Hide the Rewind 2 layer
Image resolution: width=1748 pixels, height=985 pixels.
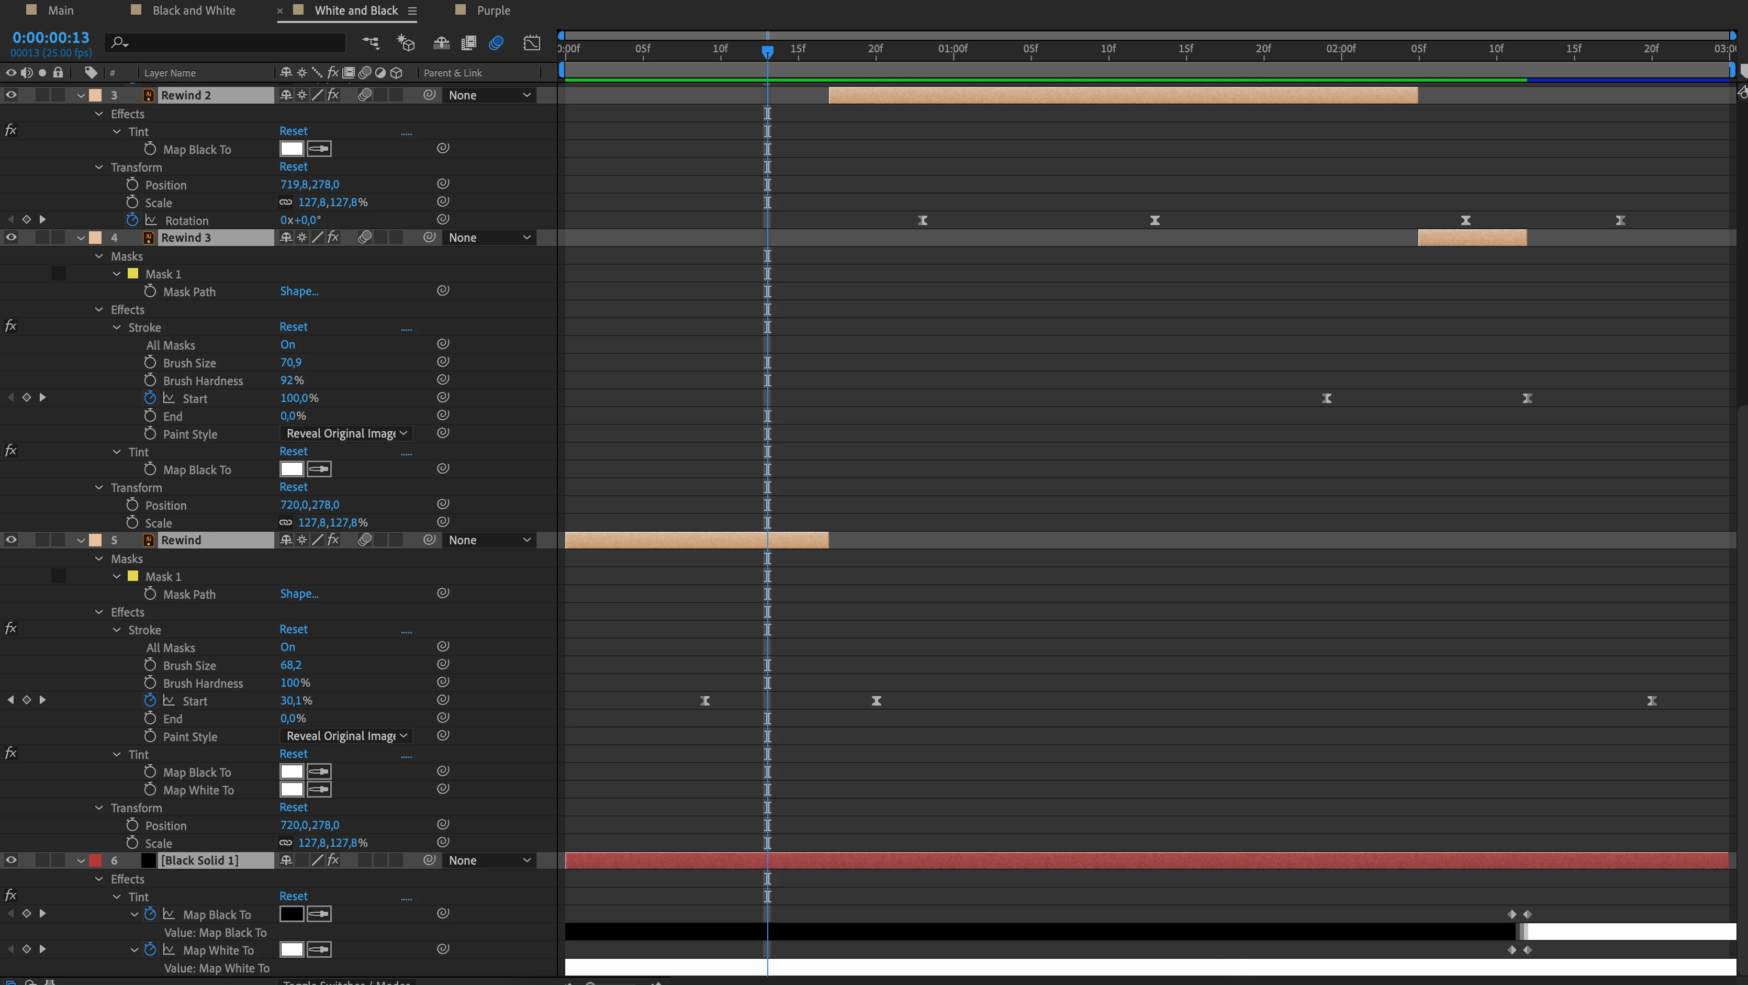coord(11,95)
